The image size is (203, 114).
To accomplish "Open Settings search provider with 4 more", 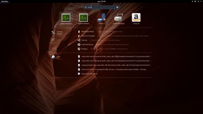I will coord(57,33).
